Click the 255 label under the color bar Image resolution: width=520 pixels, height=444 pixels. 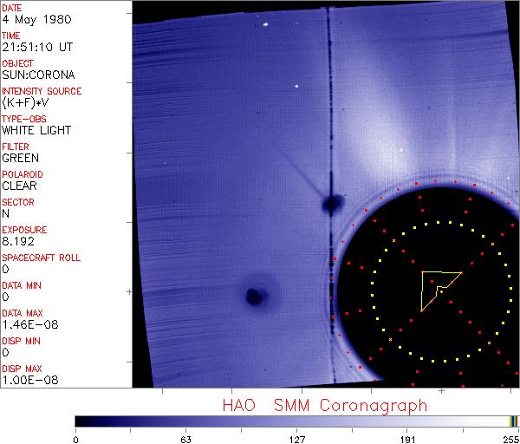click(509, 438)
